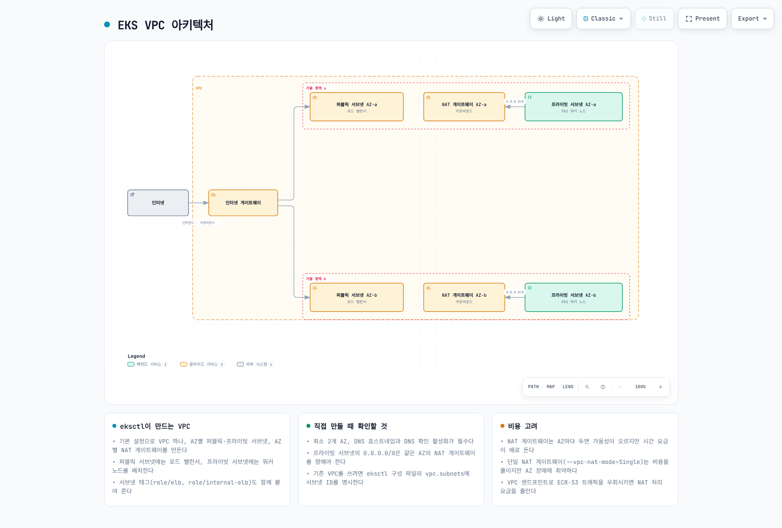Expand the Export menu

tap(753, 19)
